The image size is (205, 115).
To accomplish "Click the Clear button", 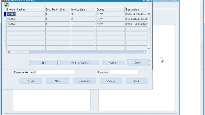I will pos(31,81).
